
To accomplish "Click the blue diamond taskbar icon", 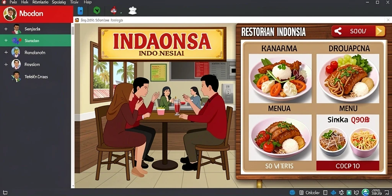I will [x=333, y=193].
